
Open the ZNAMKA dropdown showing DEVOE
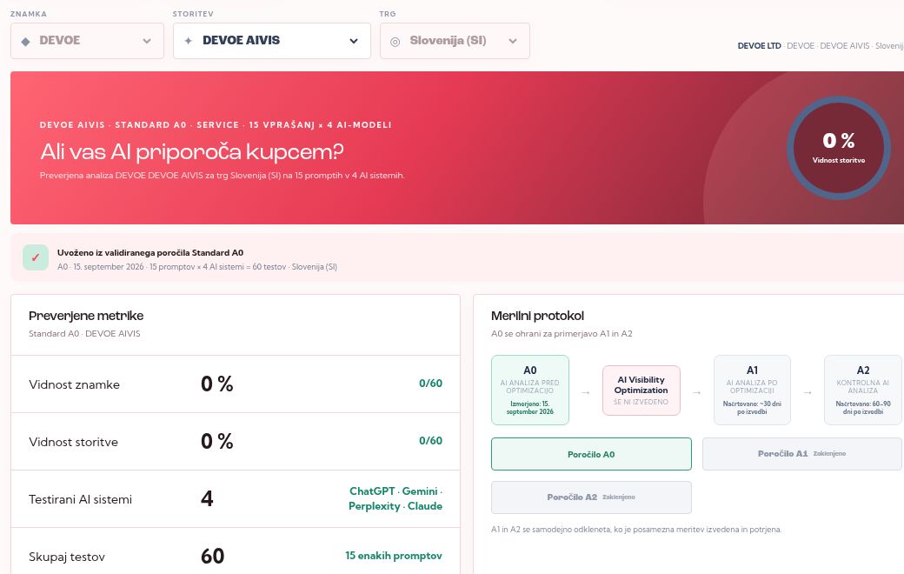87,40
